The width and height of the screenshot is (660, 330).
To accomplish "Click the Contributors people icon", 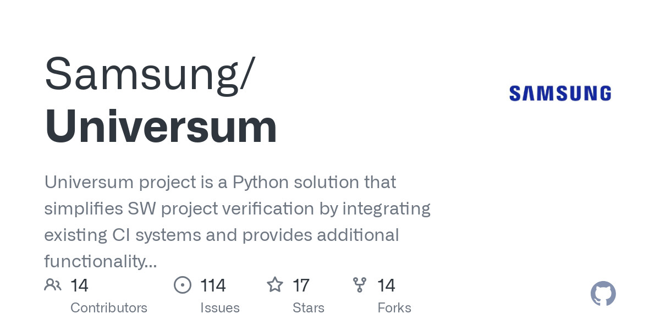I will click(x=53, y=285).
